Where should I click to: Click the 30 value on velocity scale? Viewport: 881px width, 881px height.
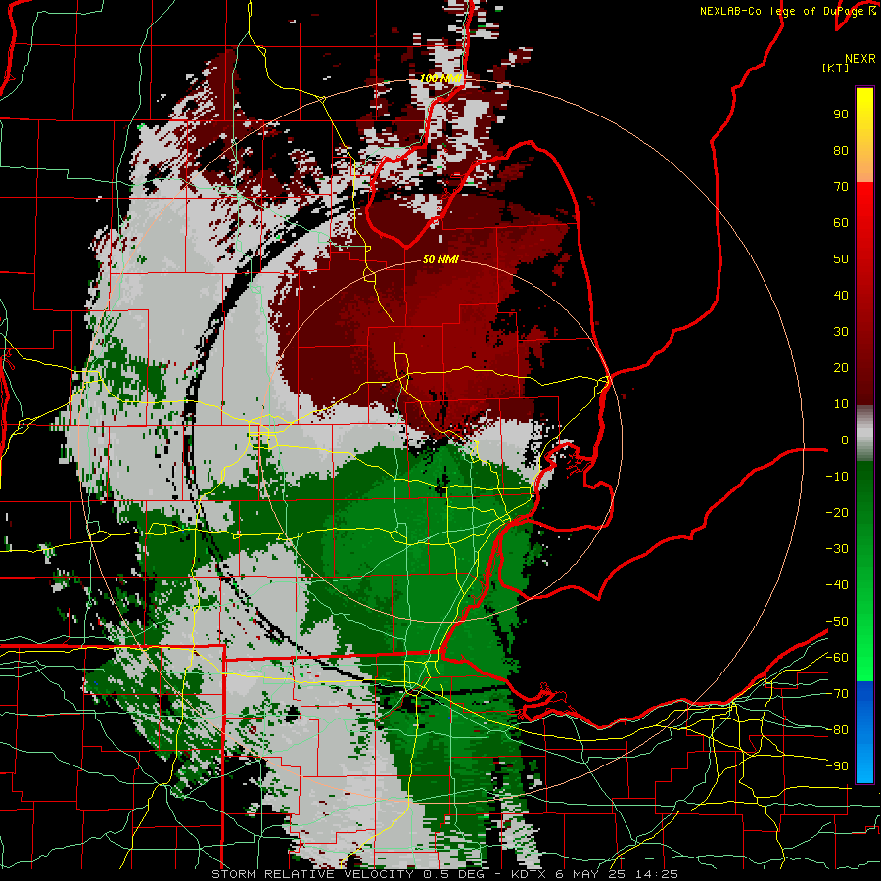[x=841, y=332]
